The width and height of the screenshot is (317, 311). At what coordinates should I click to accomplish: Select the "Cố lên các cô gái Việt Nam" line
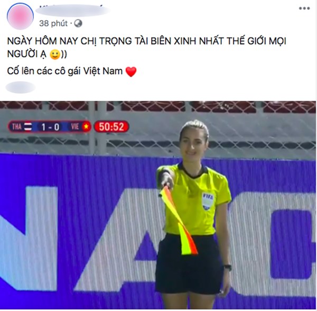click(x=65, y=71)
